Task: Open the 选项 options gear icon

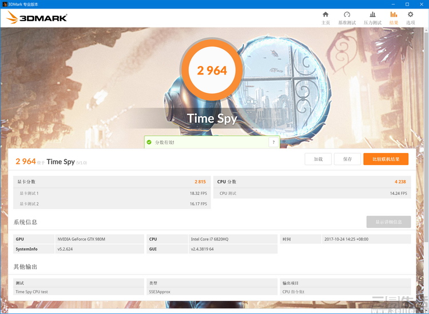Action: point(410,14)
